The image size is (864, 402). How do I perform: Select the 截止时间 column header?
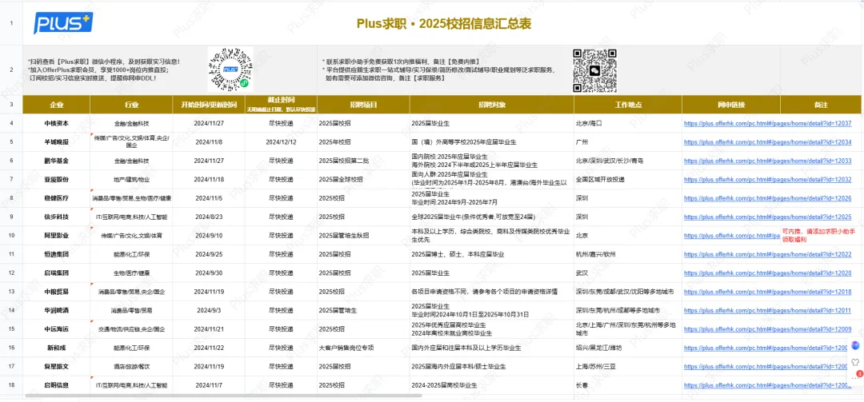[x=281, y=105]
